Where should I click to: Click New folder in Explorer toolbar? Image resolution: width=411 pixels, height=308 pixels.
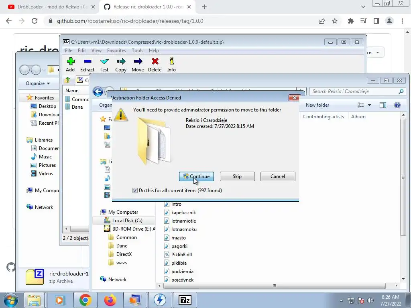pyautogui.click(x=317, y=105)
